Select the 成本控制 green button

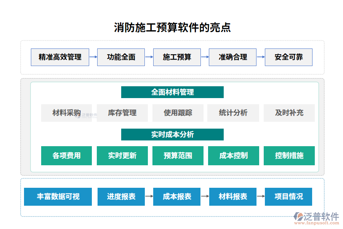[x=233, y=156]
